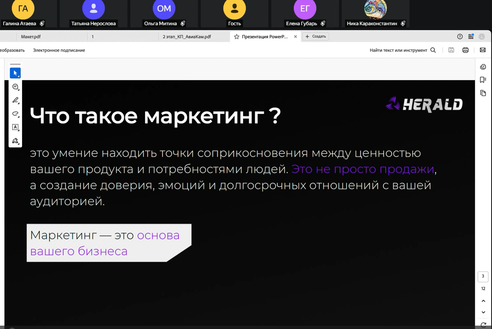Switch to 2 этап_КП_АвиаКам.pdf tab
Screen dimensions: 492x329
187,37
